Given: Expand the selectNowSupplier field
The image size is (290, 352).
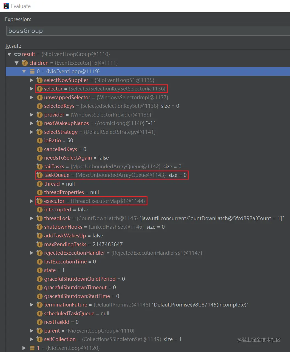Looking at the screenshot, I should [x=32, y=80].
